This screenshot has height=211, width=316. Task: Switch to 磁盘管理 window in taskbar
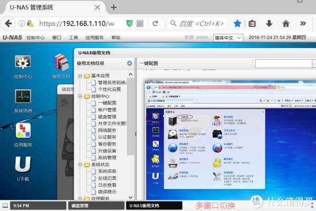[x=96, y=206]
